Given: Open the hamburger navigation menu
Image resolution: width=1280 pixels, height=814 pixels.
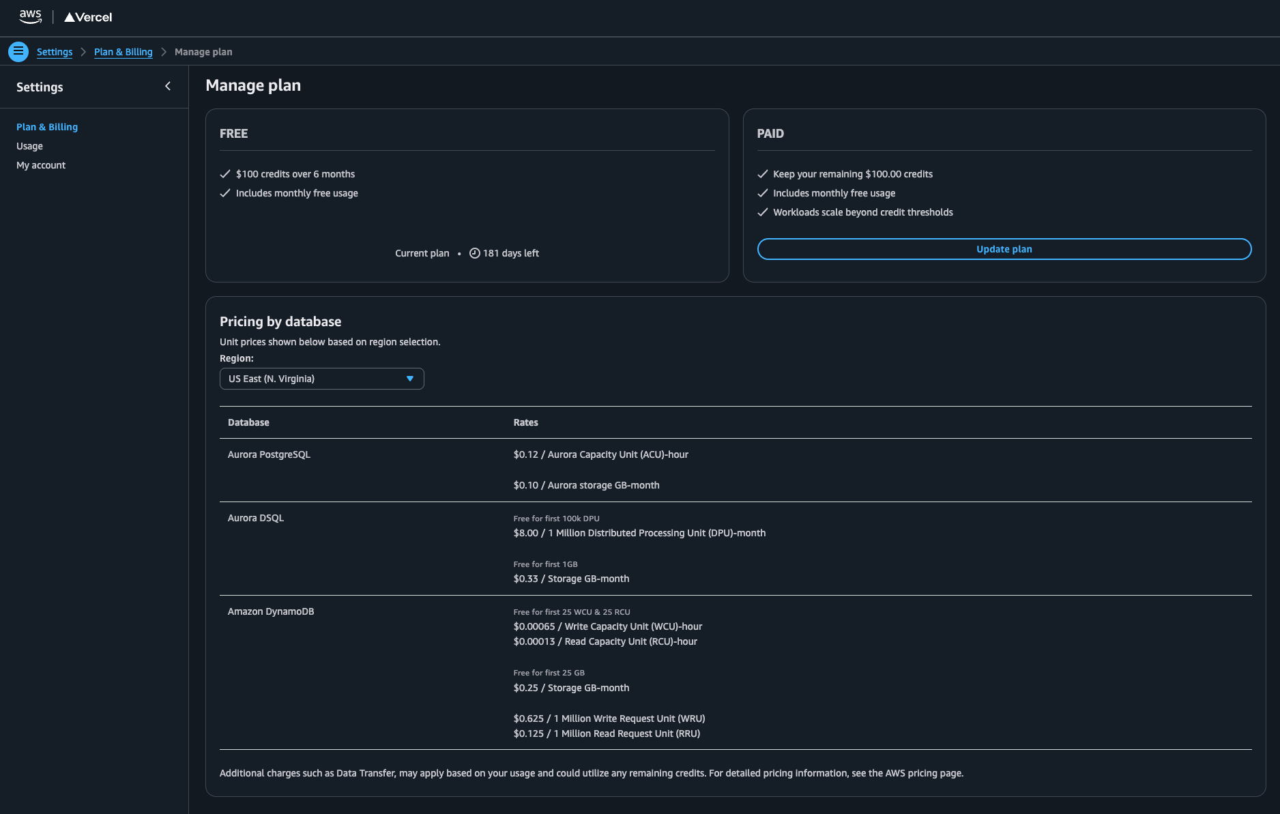Looking at the screenshot, I should (x=18, y=51).
